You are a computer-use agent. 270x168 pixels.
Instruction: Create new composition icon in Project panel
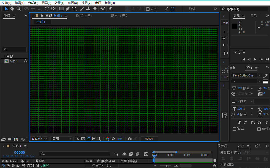[x=16, y=139]
